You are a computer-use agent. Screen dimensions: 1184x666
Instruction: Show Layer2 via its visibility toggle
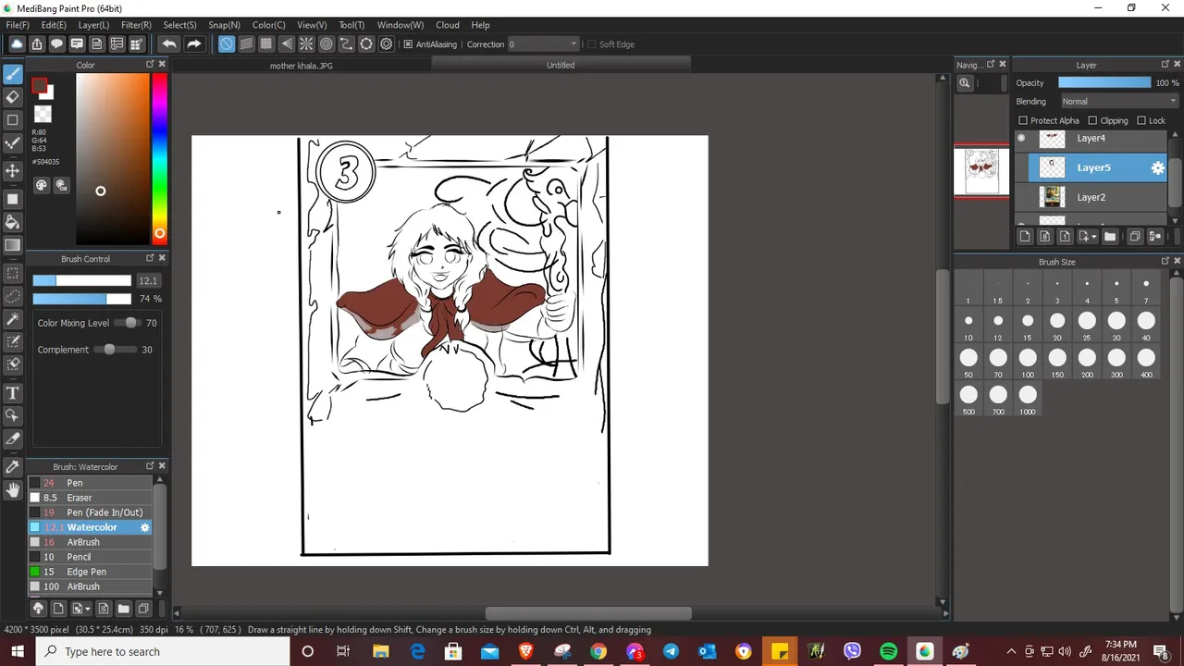(1021, 197)
